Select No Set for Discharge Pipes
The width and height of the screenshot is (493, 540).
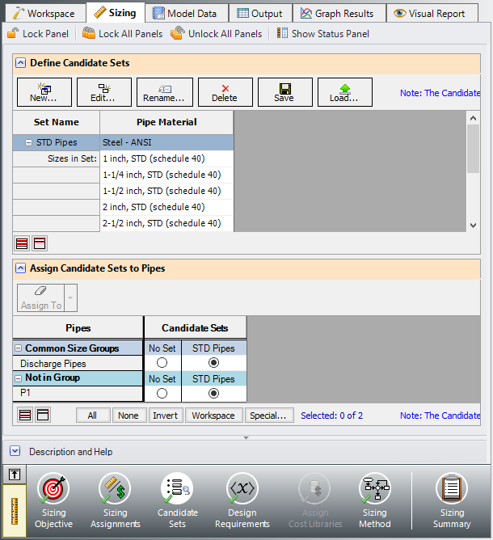click(162, 363)
